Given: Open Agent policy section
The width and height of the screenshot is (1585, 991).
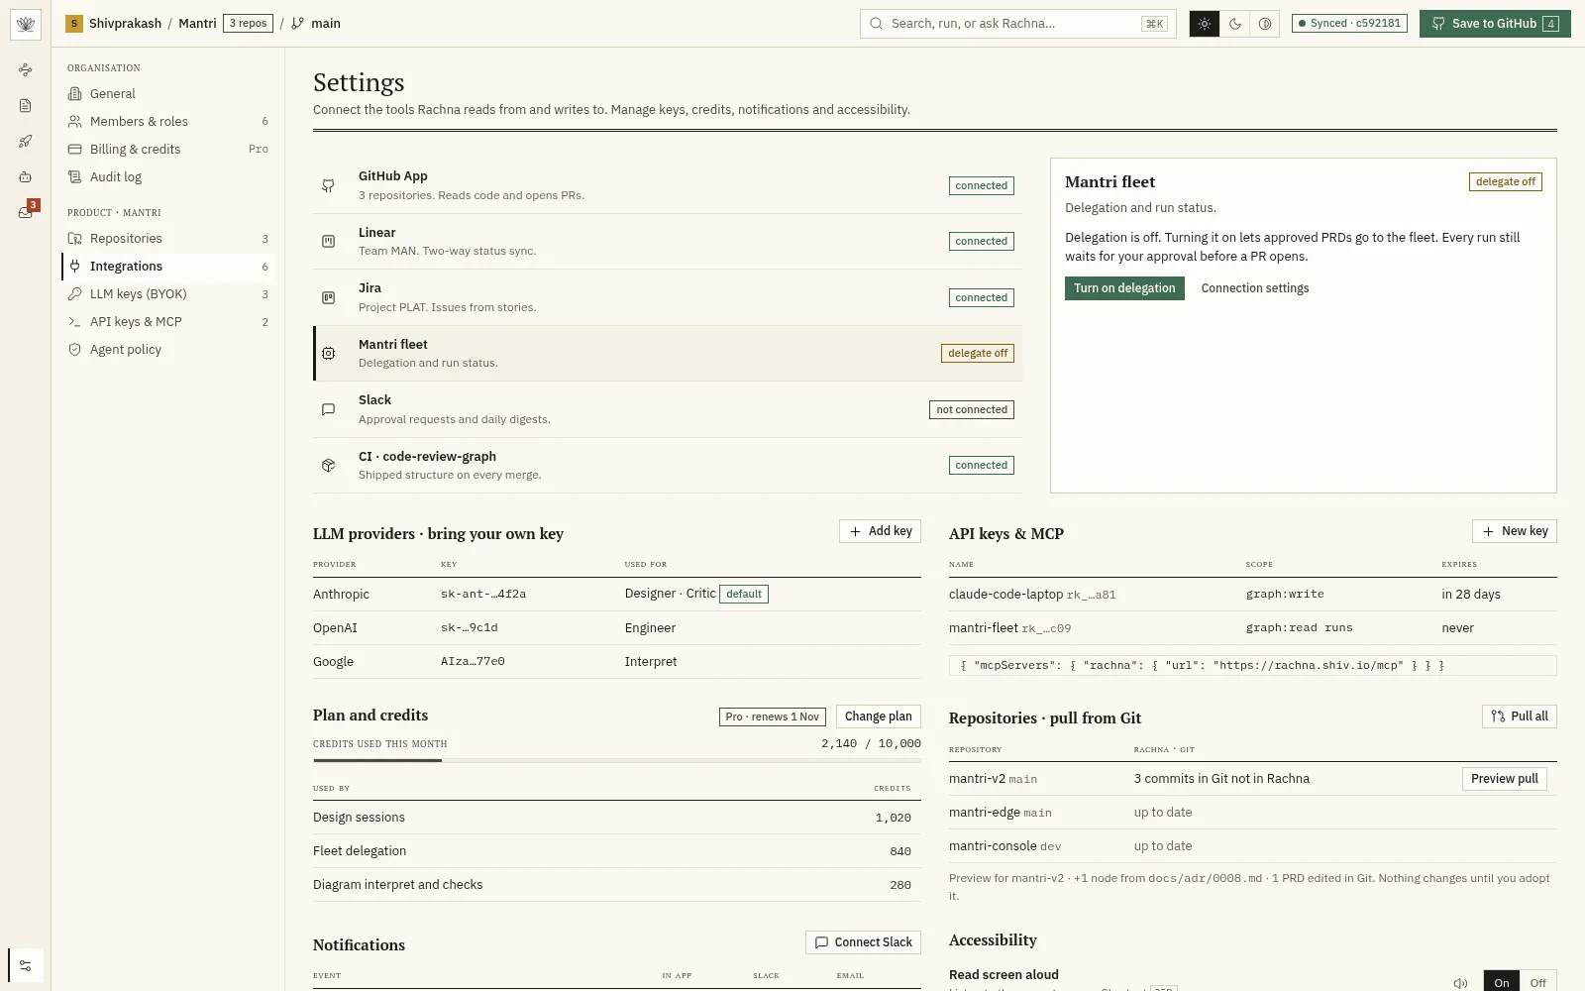Looking at the screenshot, I should pyautogui.click(x=167, y=349).
